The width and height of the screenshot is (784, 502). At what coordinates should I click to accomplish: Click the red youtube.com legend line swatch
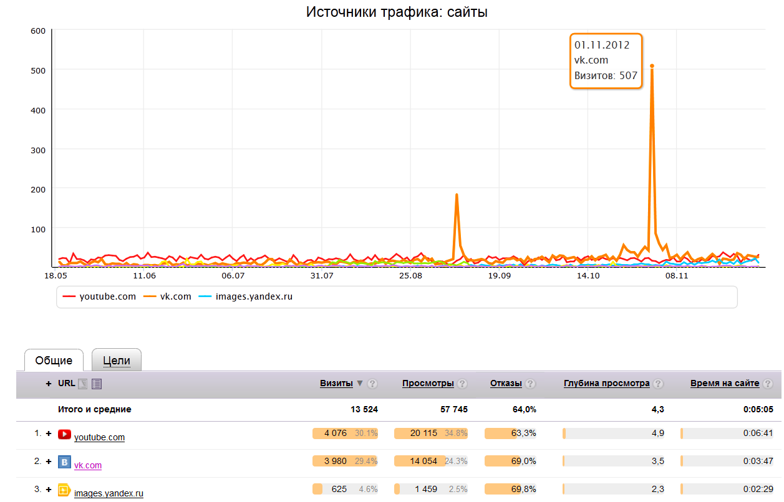pos(69,297)
